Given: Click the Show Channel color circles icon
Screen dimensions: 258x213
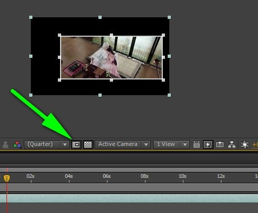Looking at the screenshot, I should 17,145.
